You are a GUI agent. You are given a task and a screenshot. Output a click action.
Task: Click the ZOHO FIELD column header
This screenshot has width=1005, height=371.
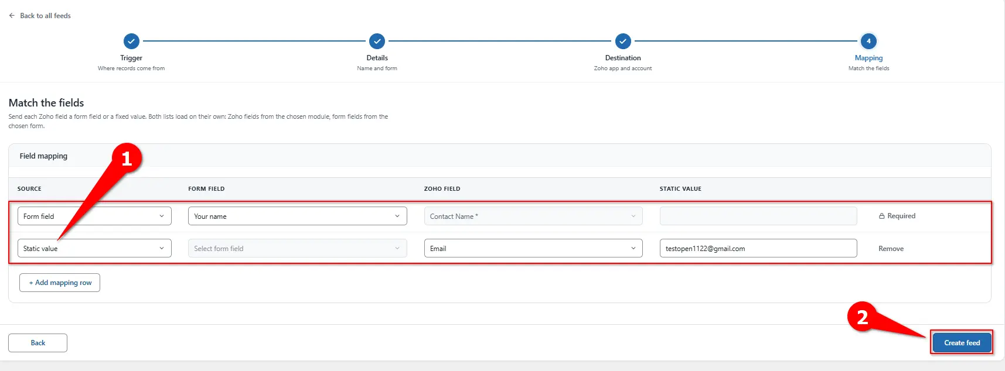tap(442, 189)
